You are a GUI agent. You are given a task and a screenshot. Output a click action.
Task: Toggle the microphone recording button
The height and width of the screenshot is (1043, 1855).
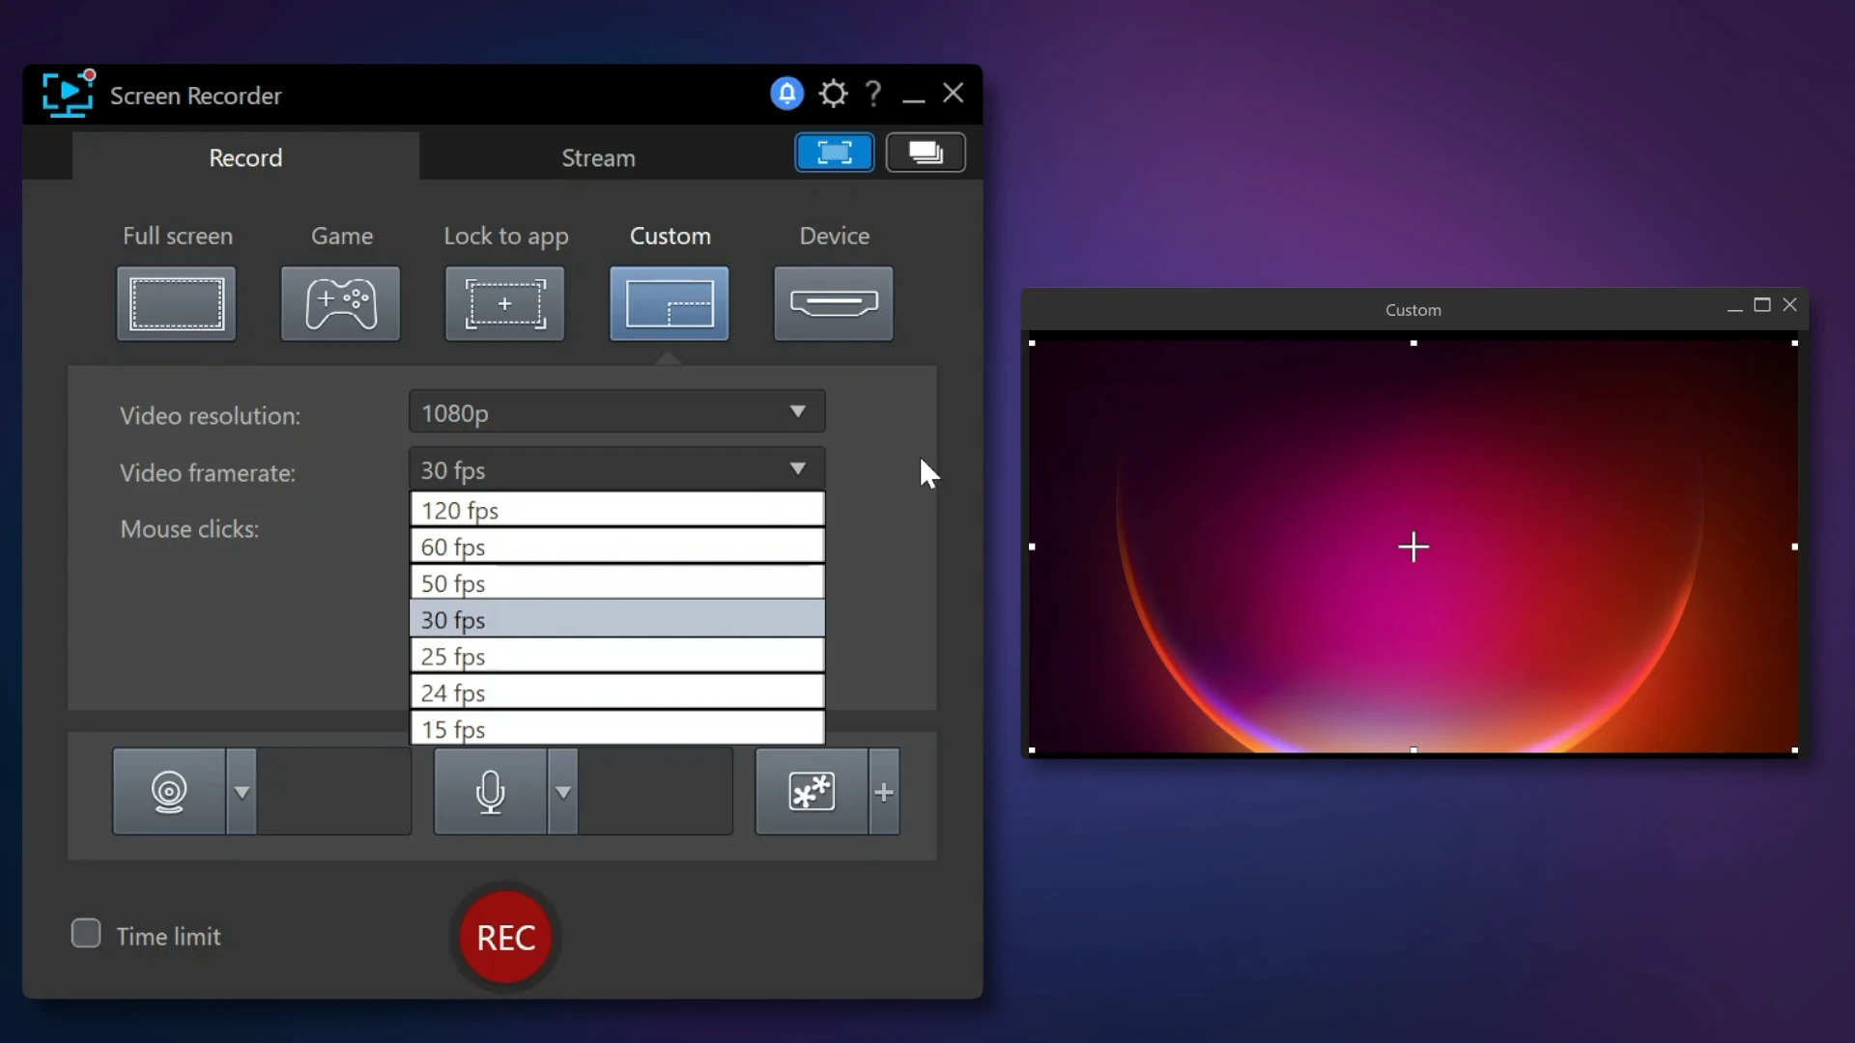(491, 792)
